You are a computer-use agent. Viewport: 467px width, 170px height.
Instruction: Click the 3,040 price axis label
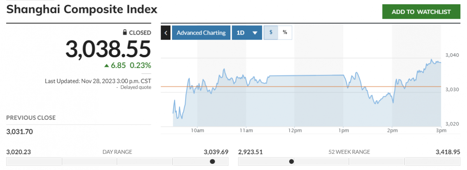coord(453,55)
